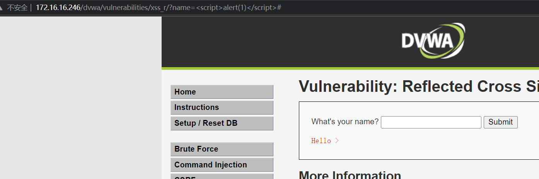This screenshot has width=539, height=179.
Task: Go to Setup / Reset DB page
Action: pos(222,123)
